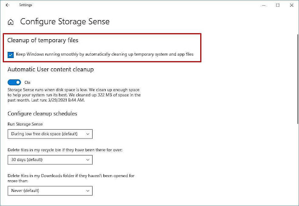Click the 'Keep Windows running smoothly' checkbox label
299x206 pixels.
tap(105, 55)
